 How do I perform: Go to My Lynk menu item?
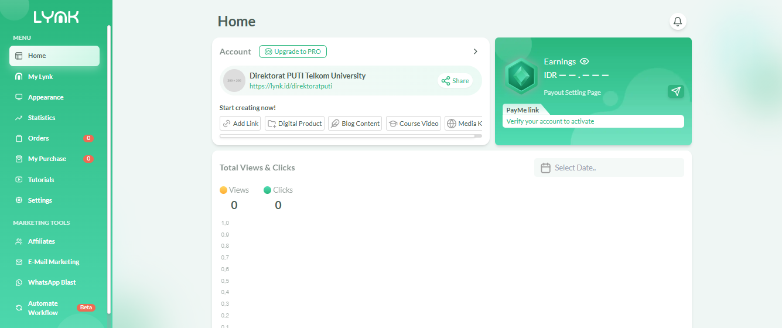40,77
